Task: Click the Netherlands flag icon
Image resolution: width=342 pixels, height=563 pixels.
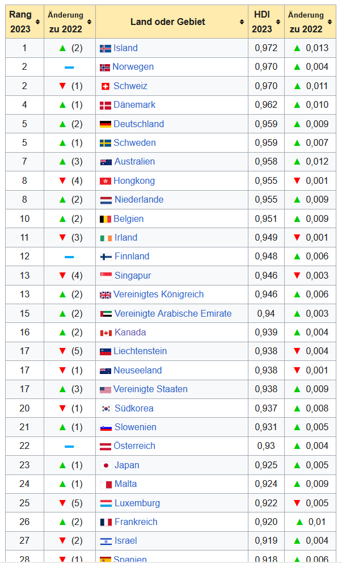Action: click(x=106, y=200)
